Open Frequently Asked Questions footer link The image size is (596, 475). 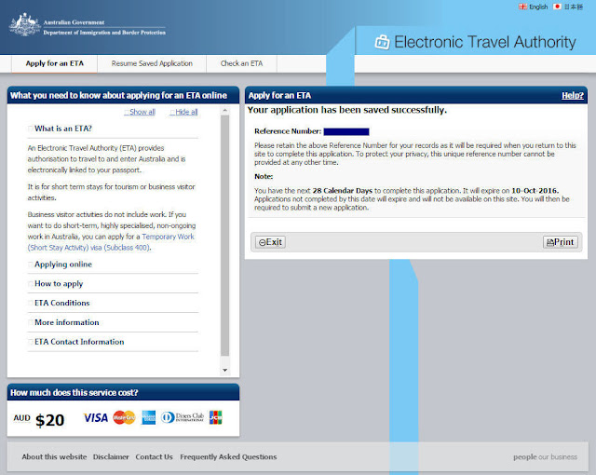click(228, 456)
